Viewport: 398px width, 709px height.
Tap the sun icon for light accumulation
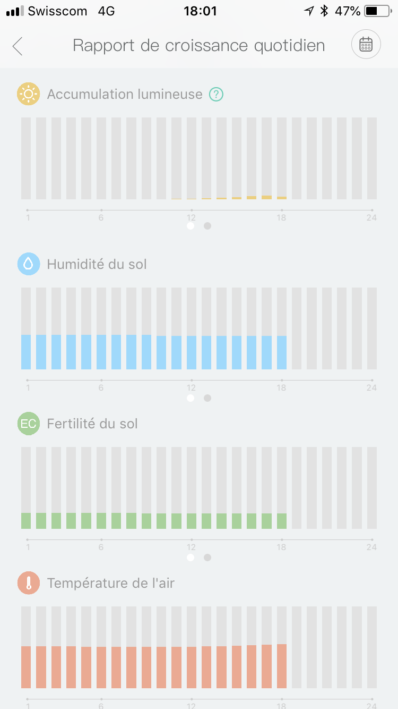(x=28, y=94)
